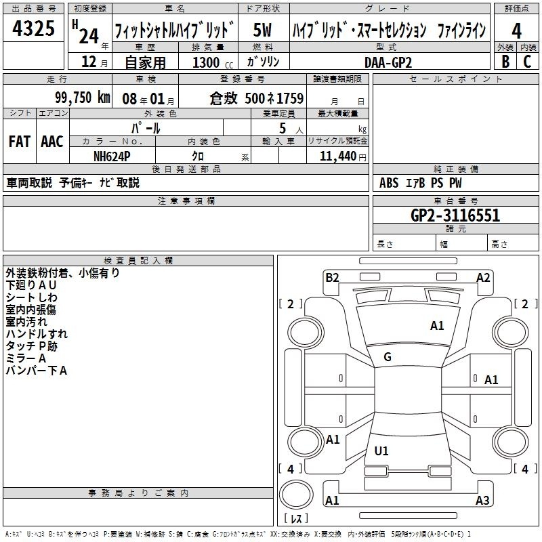Viewport: 542px width, 542px height.
Task: Select the color code NH624P
Action: (112, 155)
